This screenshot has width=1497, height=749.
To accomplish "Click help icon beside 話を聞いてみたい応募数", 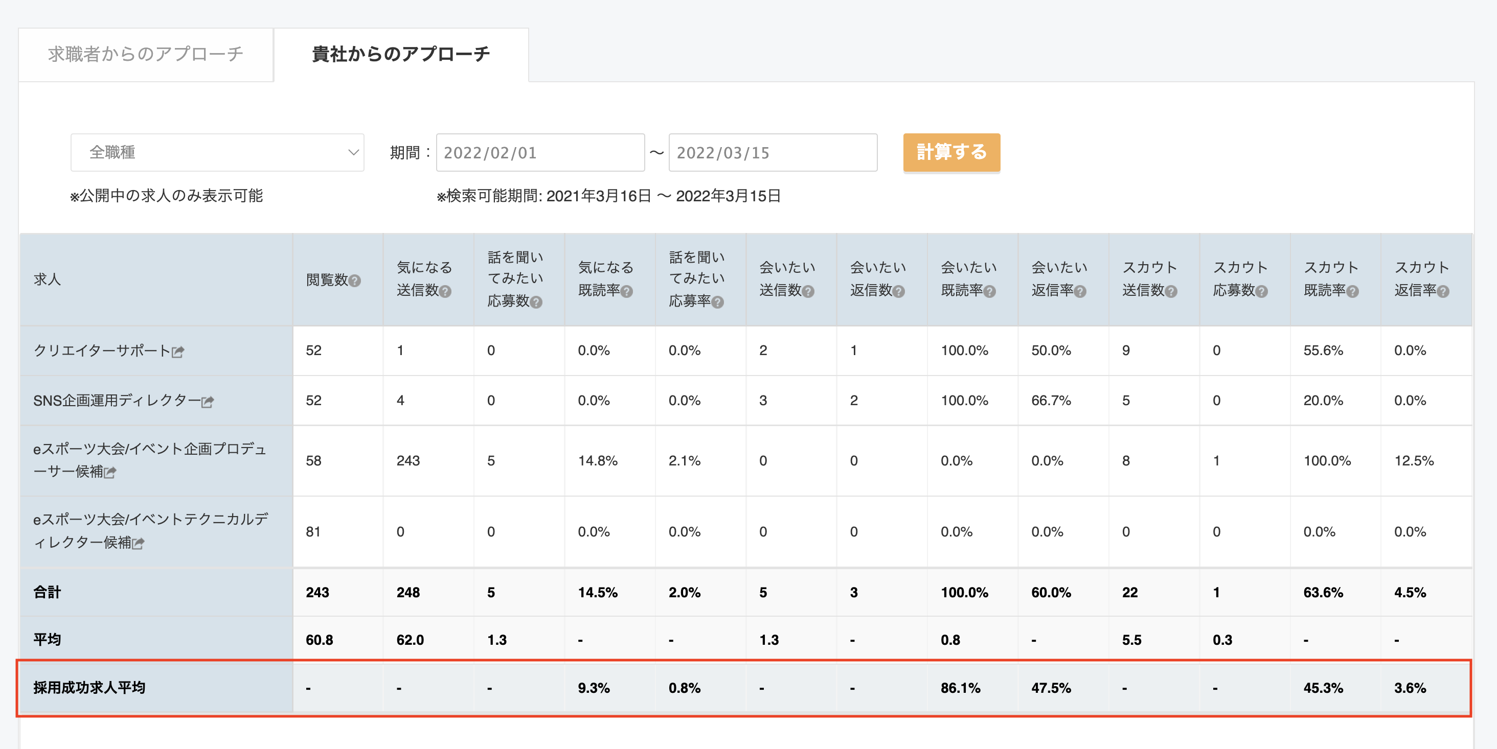I will 536,302.
